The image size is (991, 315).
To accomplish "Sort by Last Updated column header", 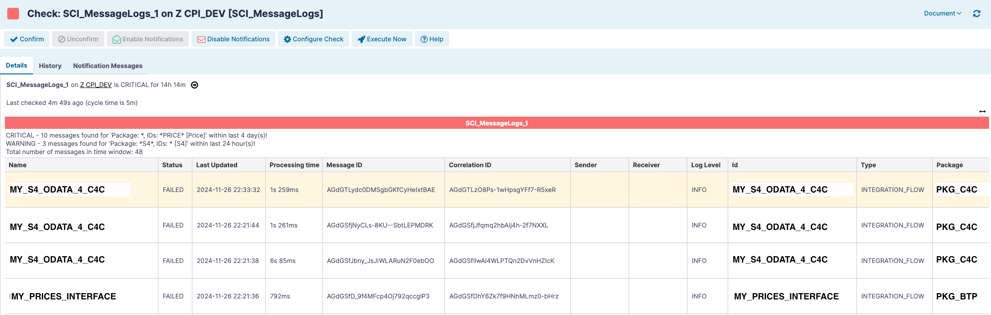I will (217, 165).
